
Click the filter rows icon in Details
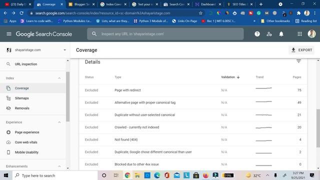(298, 61)
